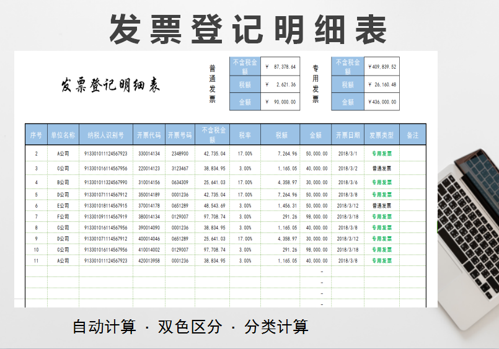Select invoice code 220014123
Screen dimensions: 499x349
[x=149, y=168]
